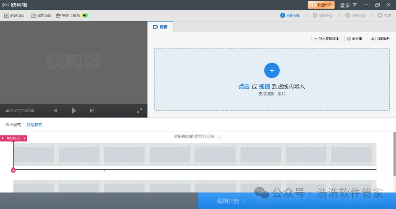Screen dimensions: 396x209
Task: Select the 剪辑 tab
Action: pyautogui.click(x=160, y=27)
